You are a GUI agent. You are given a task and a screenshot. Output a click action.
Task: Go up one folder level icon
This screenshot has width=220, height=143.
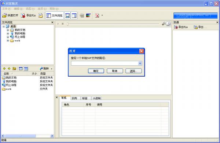[x=14, y=69]
